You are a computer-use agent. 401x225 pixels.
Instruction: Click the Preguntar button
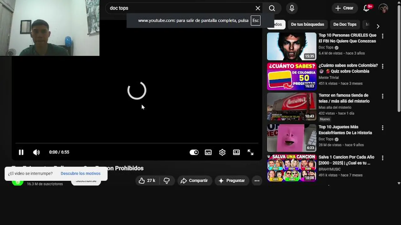pyautogui.click(x=232, y=181)
